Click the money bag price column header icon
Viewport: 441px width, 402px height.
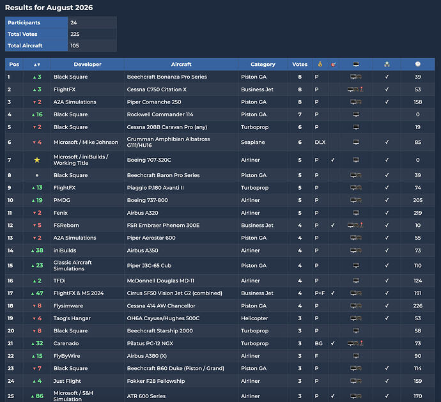[x=320, y=64]
